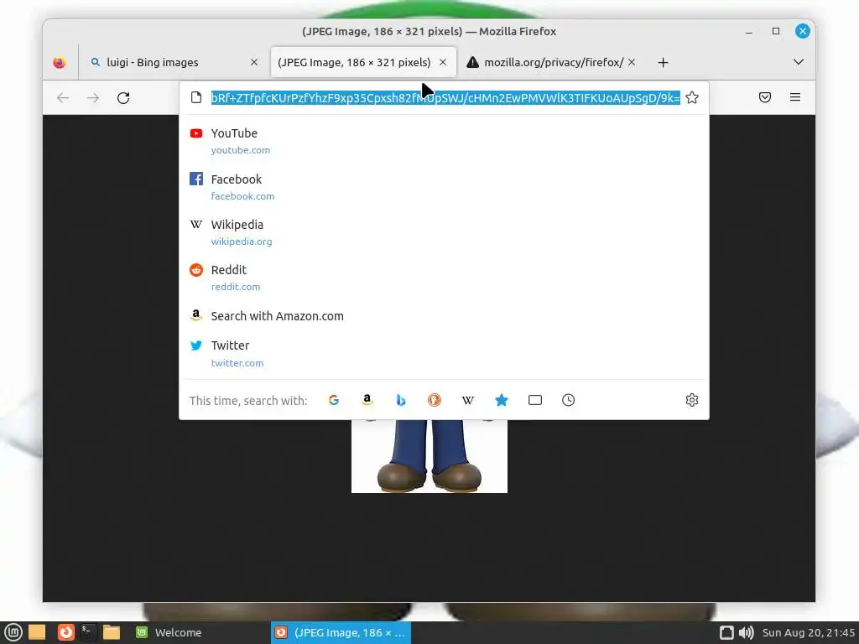Image resolution: width=859 pixels, height=644 pixels.
Task: Switch to the luigi - Bing images tab
Action: [x=173, y=62]
